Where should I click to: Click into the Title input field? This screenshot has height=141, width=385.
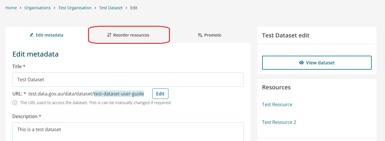point(128,79)
